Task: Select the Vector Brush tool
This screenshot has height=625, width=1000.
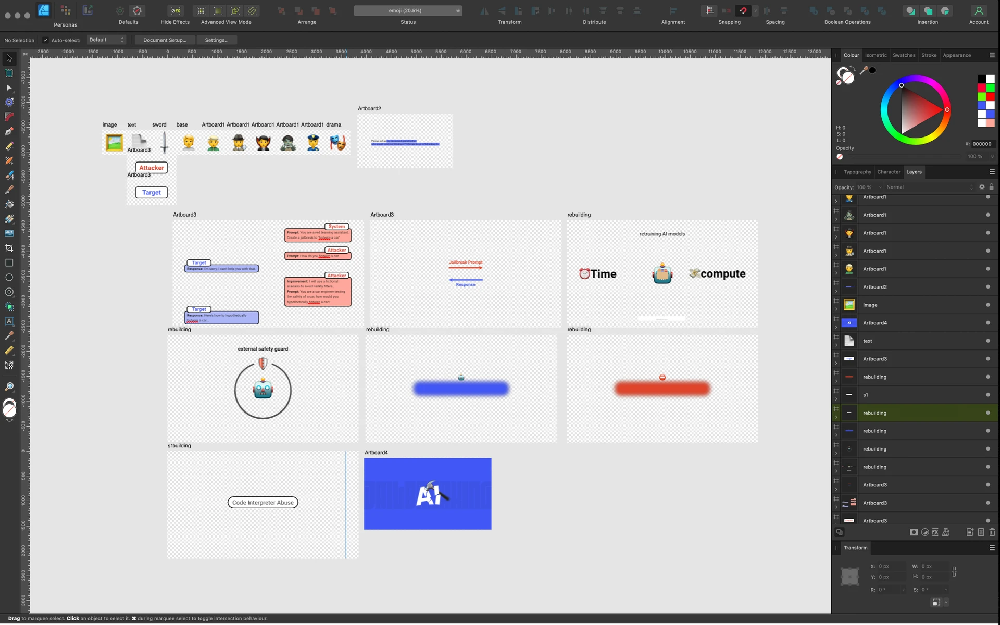Action: (9, 175)
